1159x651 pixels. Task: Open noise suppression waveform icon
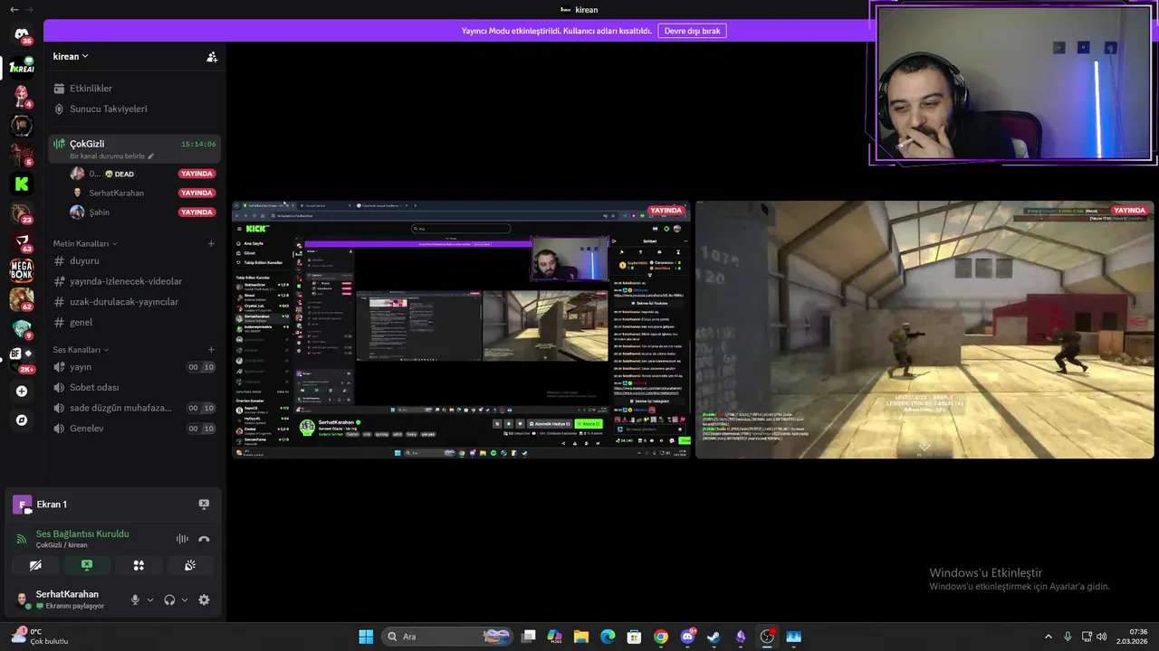182,539
